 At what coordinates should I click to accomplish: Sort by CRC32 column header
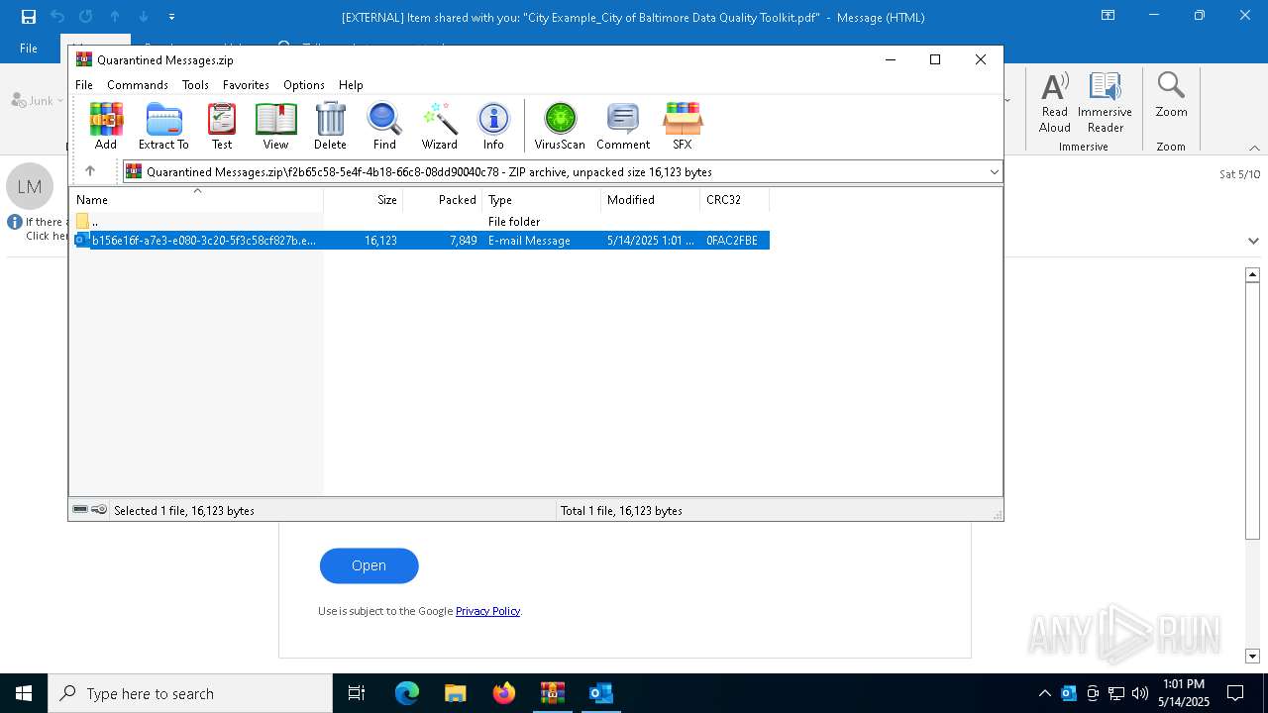pos(735,200)
